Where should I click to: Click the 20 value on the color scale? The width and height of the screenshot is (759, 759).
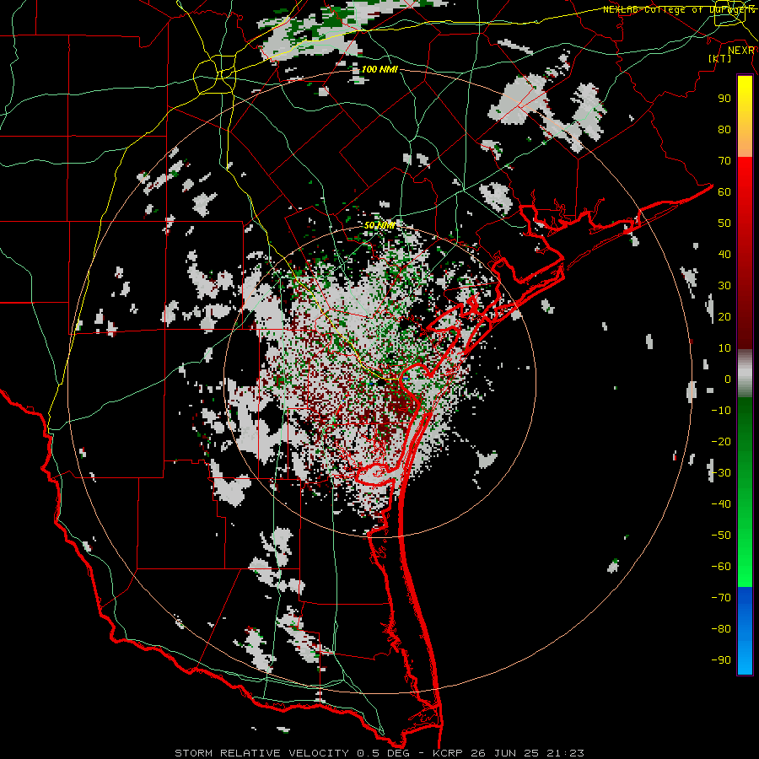[724, 316]
